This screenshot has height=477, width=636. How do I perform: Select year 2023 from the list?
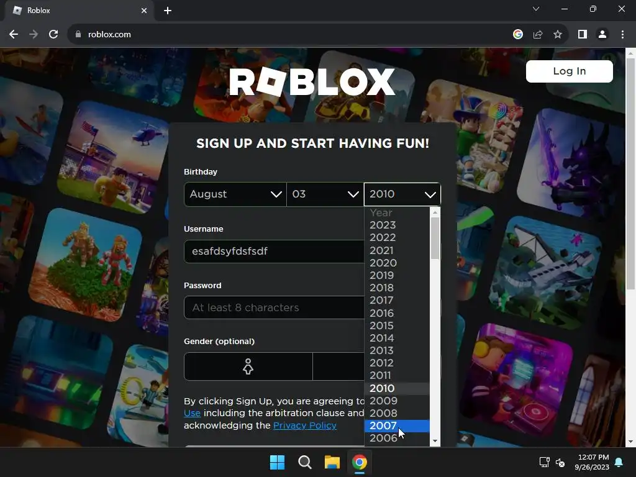click(x=397, y=225)
